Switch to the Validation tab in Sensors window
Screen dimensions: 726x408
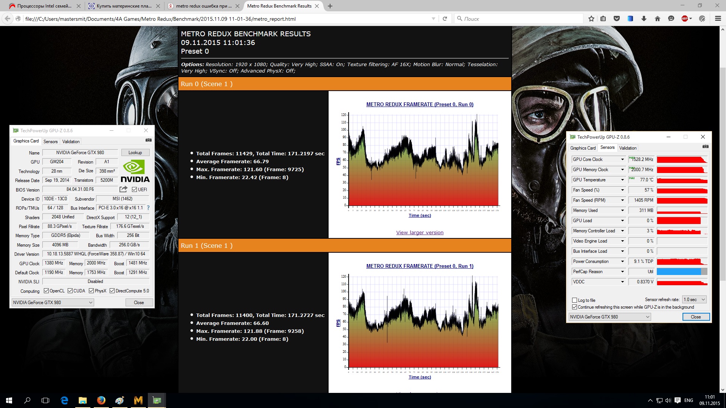click(x=628, y=148)
